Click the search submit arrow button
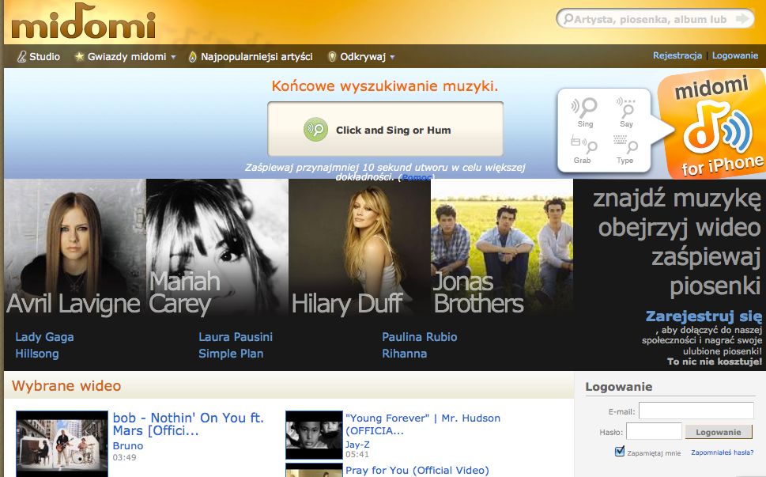Image resolution: width=766 pixels, height=477 pixels. (x=742, y=19)
